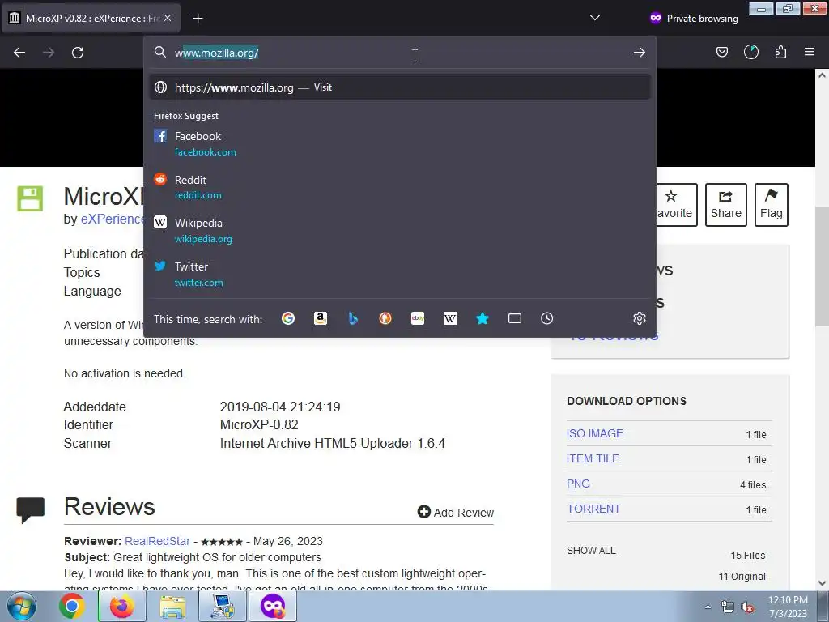Launch Chrome from the taskbar
The height and width of the screenshot is (622, 829).
(x=72, y=606)
